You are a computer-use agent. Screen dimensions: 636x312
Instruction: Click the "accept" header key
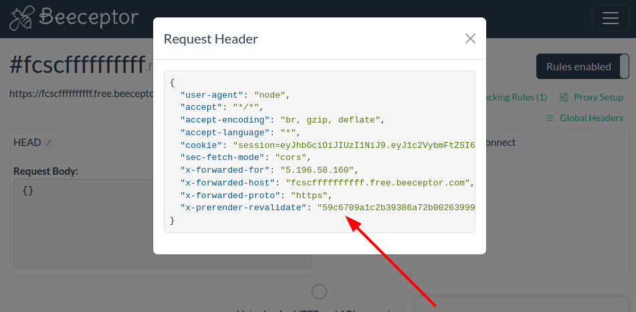coord(201,108)
